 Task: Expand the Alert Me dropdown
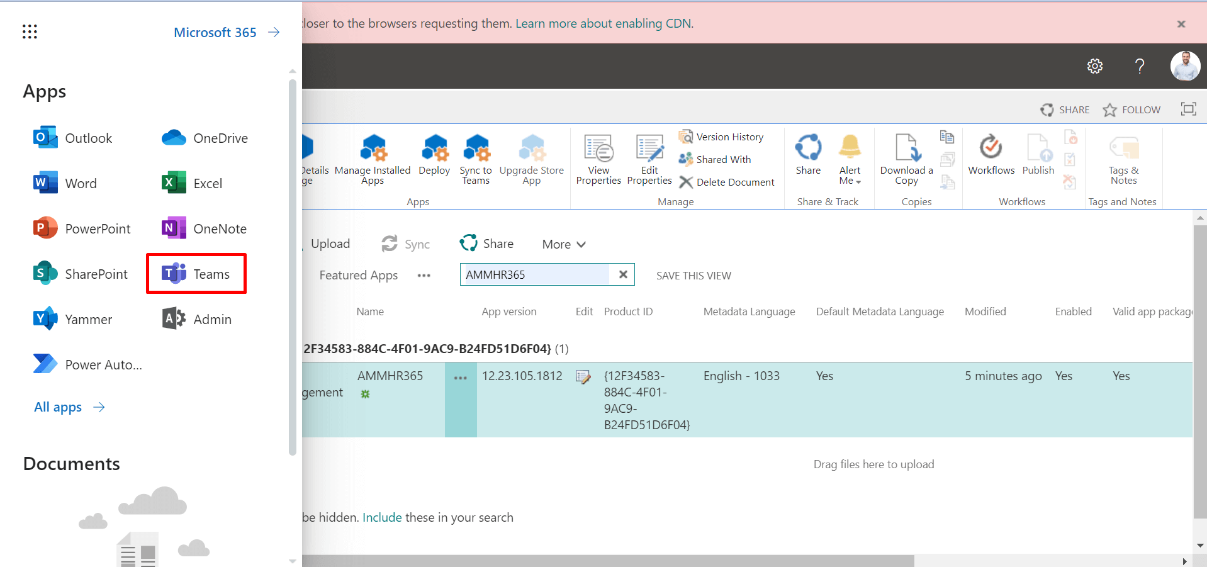850,160
